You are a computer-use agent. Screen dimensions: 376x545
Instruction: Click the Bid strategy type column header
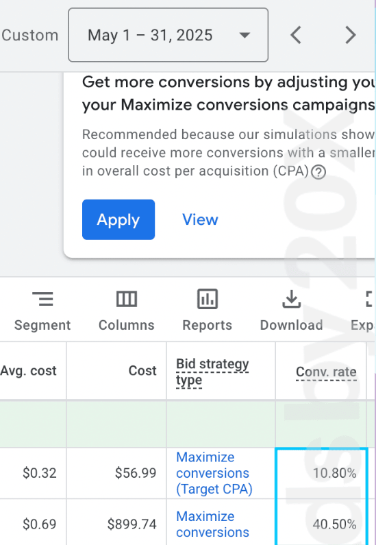[x=212, y=372]
